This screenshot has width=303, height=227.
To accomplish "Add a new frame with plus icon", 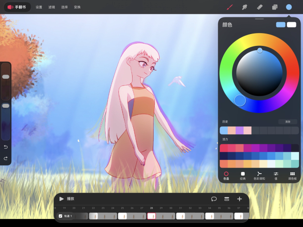I will 240,199.
